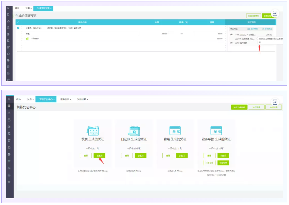The image size is (289, 205).
Task: Click the exit icon at top-right of upper screenshot
Action: (275, 13)
